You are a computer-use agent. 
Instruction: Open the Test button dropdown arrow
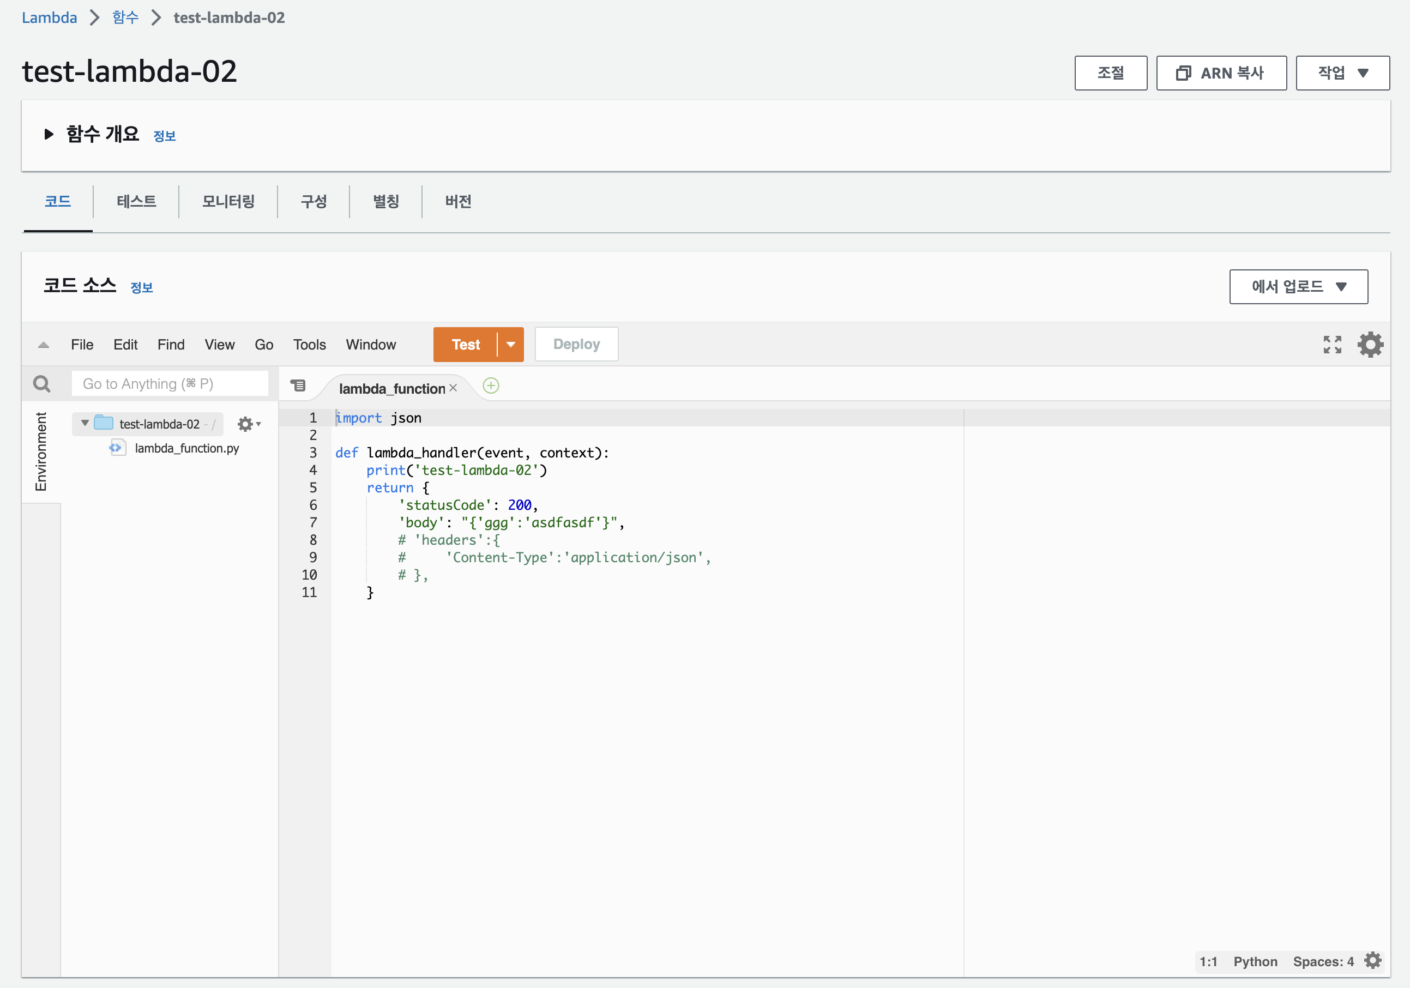click(x=510, y=345)
